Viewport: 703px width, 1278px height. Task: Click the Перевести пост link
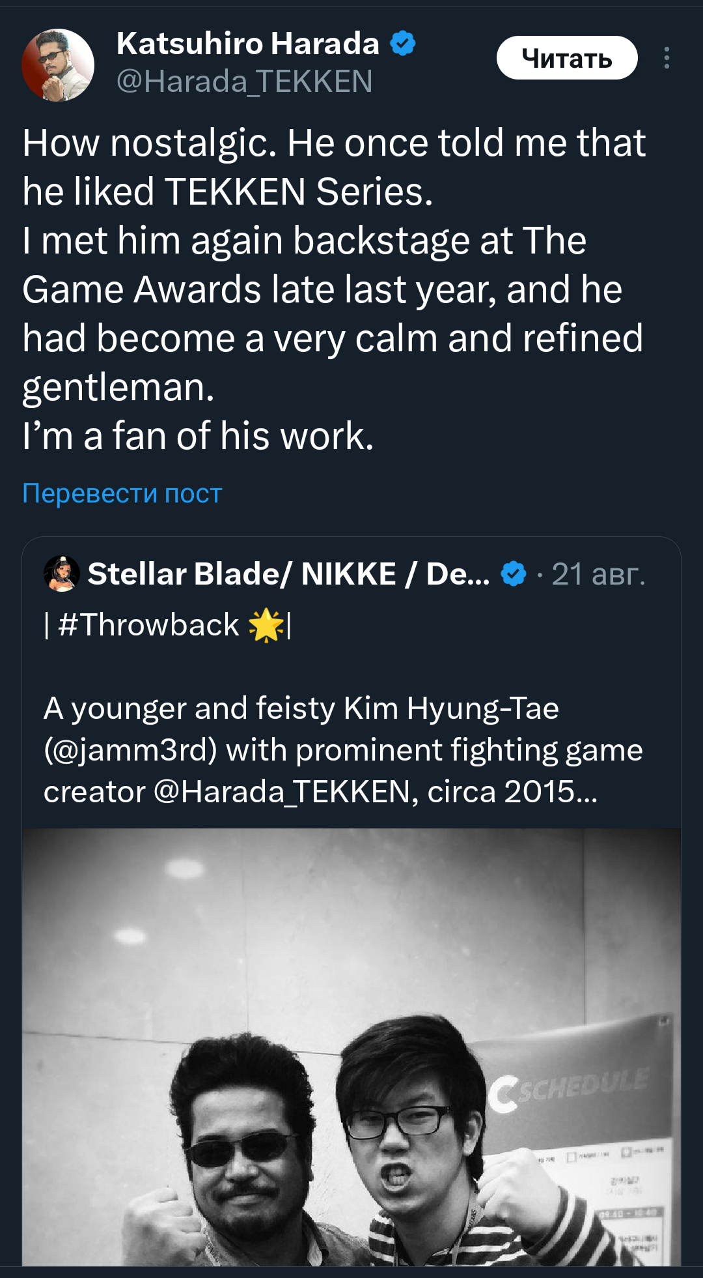[122, 493]
